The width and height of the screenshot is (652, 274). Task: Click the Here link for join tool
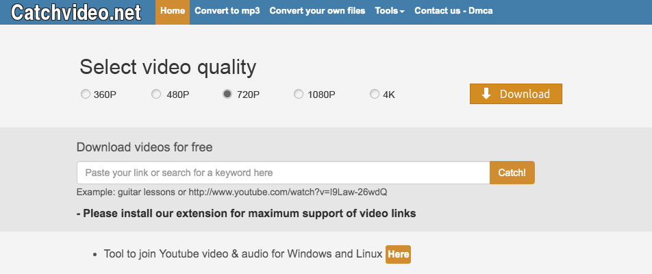click(x=398, y=254)
